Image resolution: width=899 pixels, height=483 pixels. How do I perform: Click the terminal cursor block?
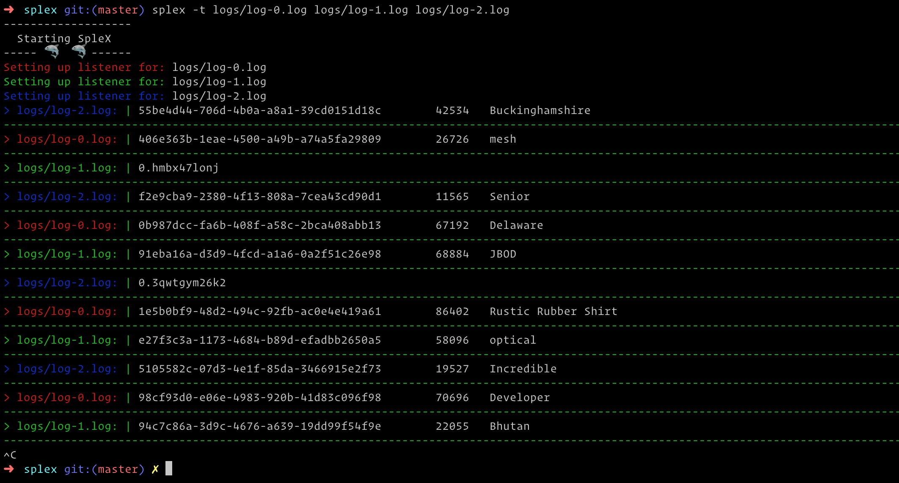[x=169, y=468]
